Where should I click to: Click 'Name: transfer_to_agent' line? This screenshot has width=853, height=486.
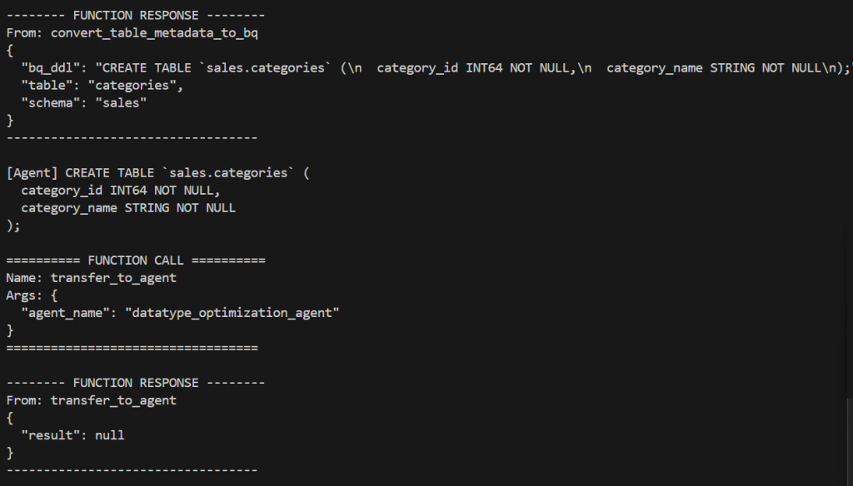tap(91, 278)
